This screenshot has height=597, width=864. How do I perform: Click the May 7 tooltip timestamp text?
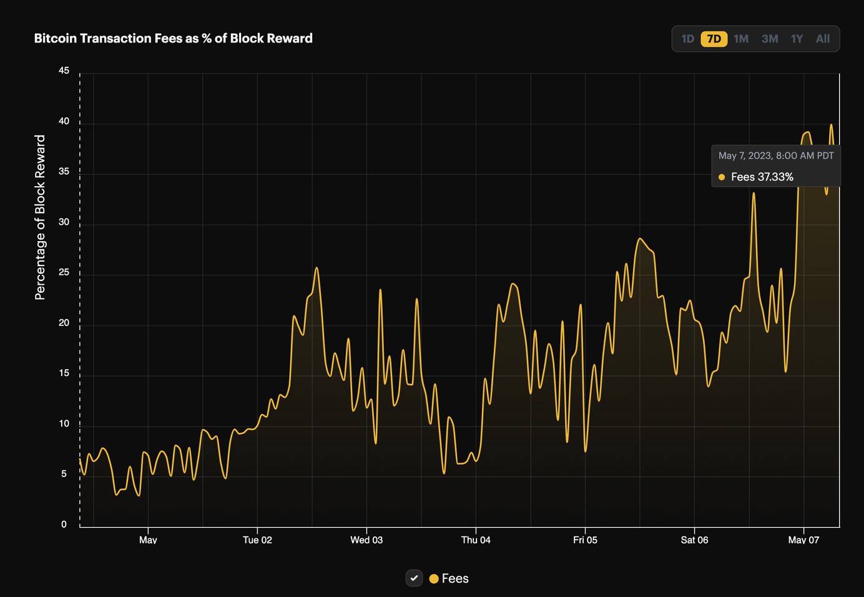[x=776, y=155]
